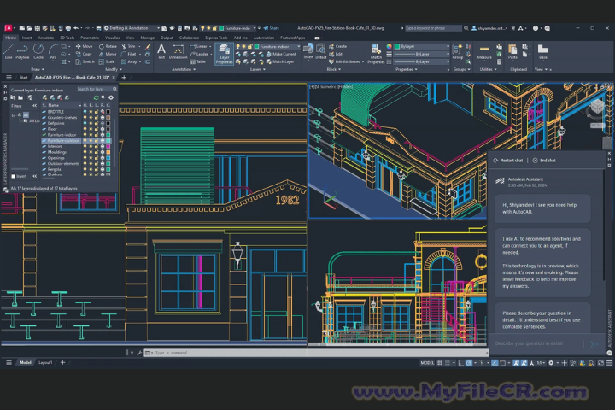Expand the Block panel

(334, 69)
